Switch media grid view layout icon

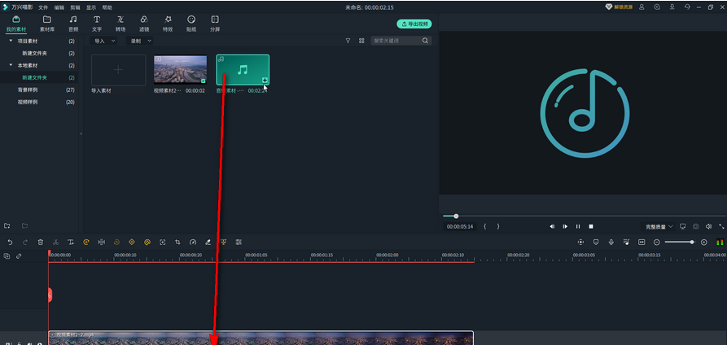coord(361,41)
